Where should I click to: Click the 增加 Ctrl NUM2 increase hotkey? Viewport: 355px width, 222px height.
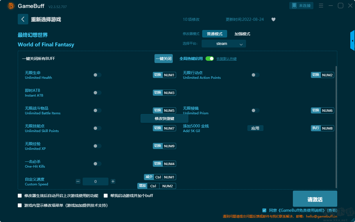pos(157,186)
